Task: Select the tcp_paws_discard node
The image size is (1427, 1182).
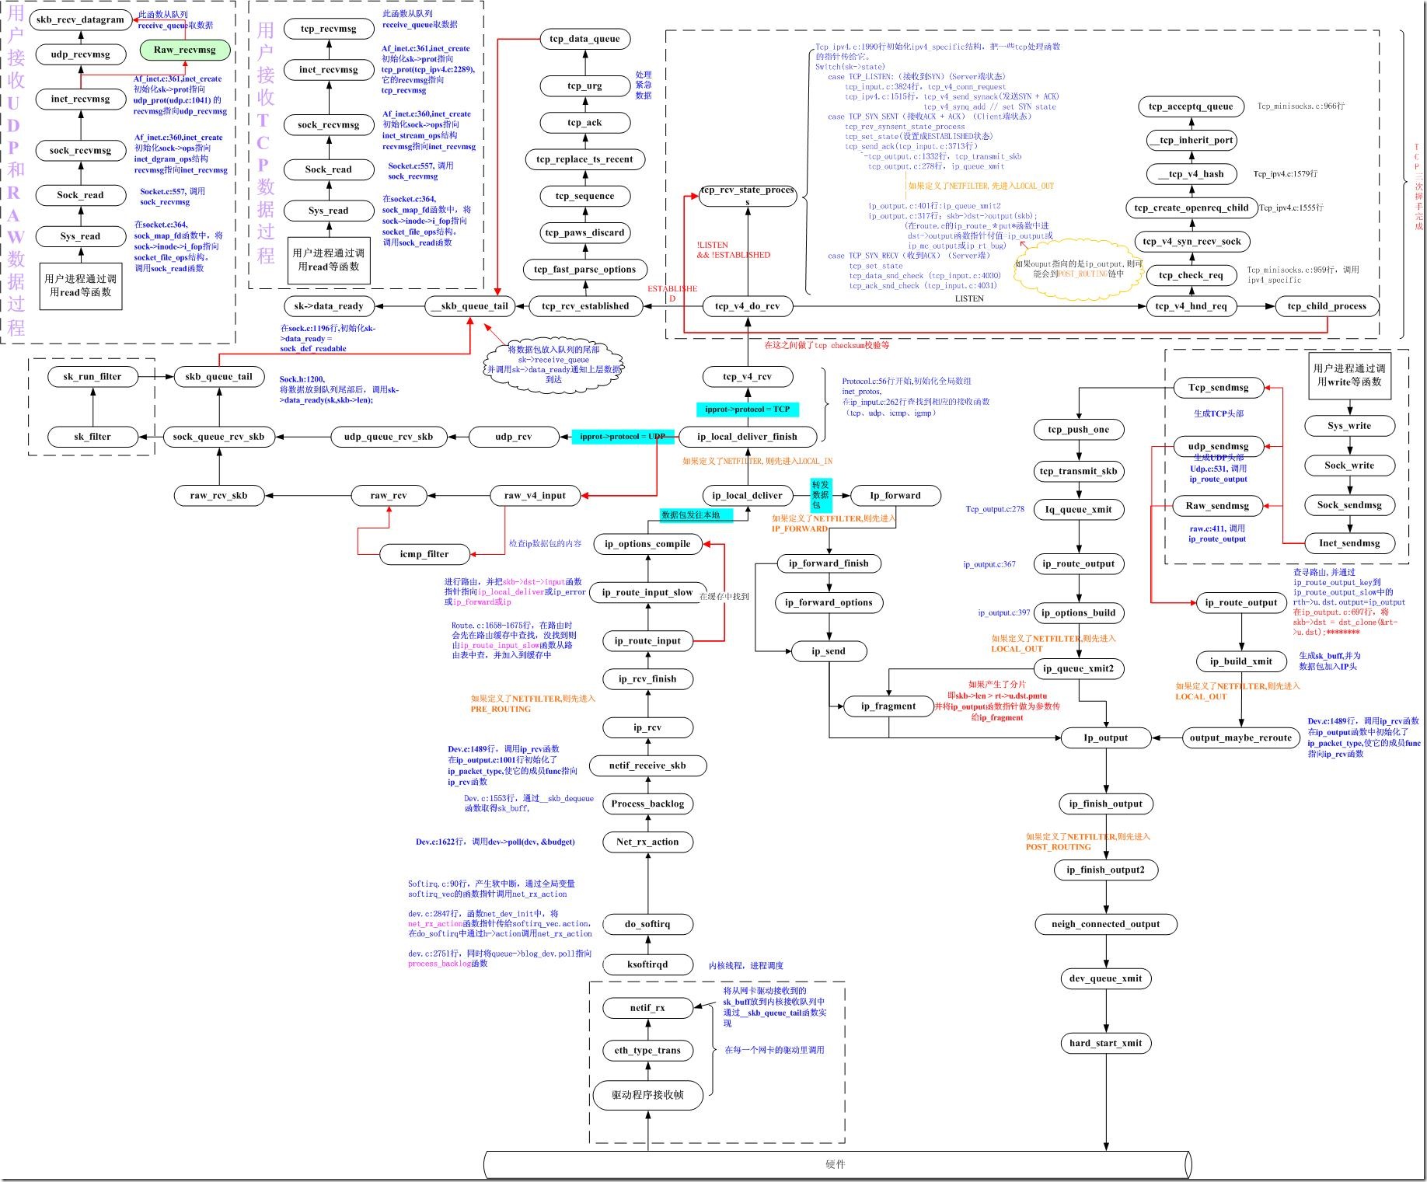Action: tap(584, 232)
